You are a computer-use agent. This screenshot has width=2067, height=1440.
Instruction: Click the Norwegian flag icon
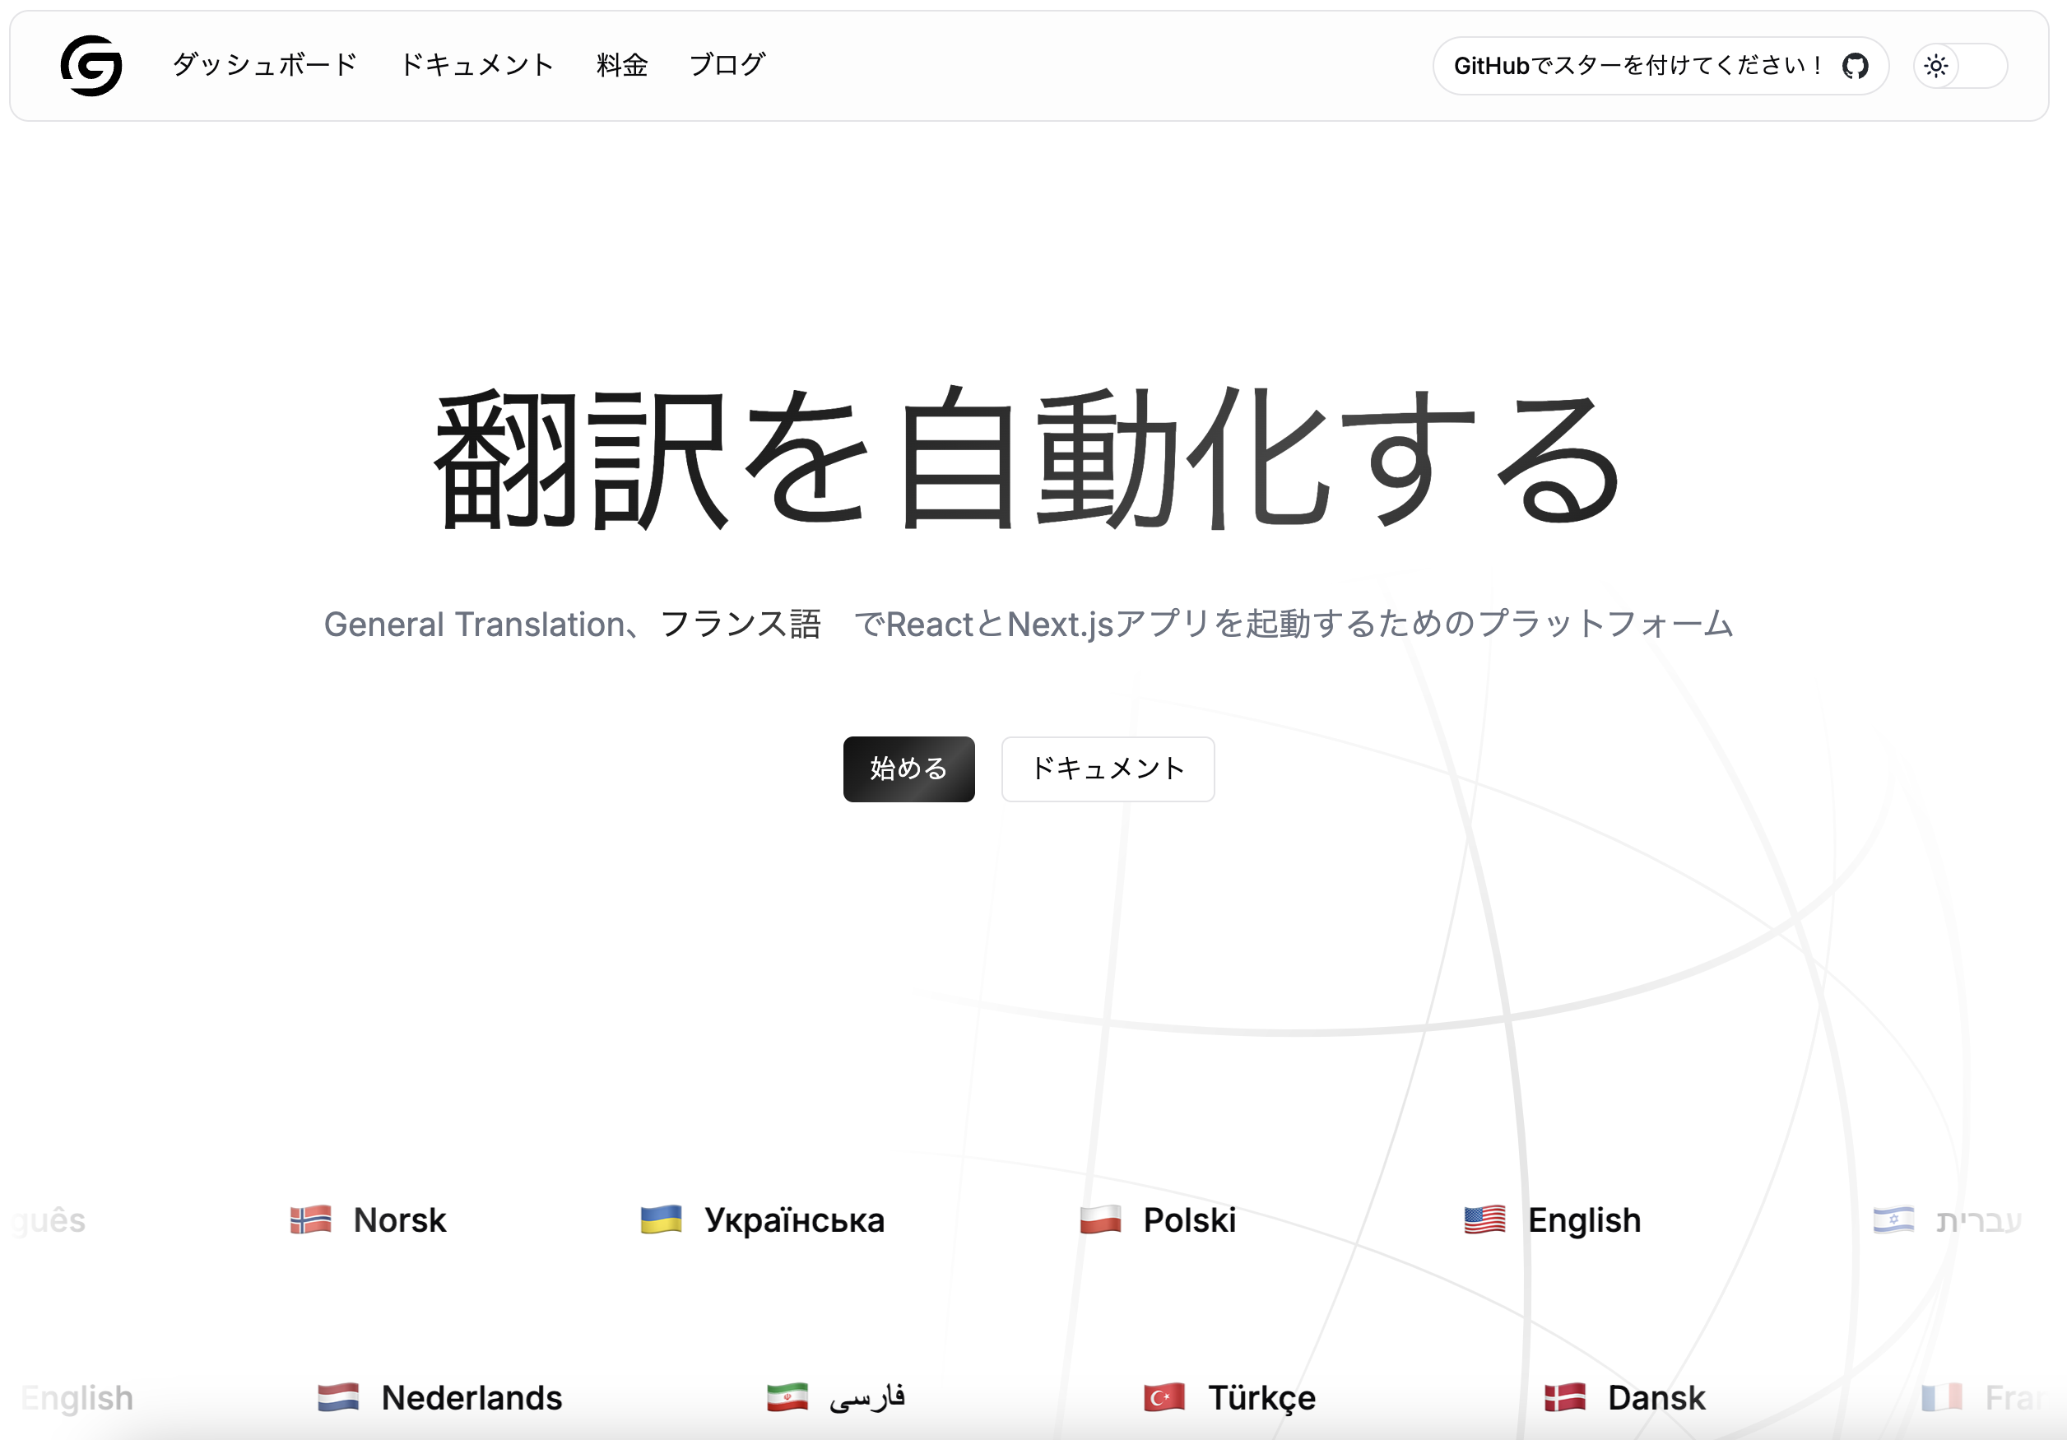click(310, 1220)
